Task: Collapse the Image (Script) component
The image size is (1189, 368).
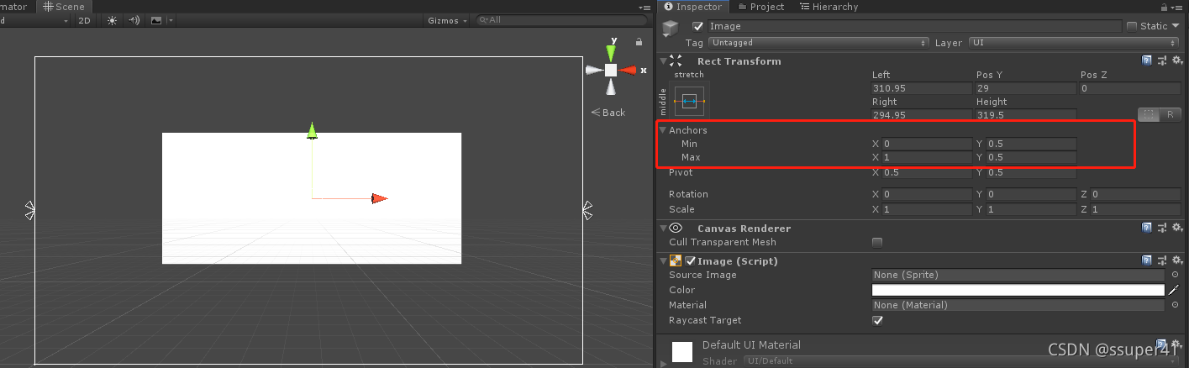Action: [x=664, y=261]
